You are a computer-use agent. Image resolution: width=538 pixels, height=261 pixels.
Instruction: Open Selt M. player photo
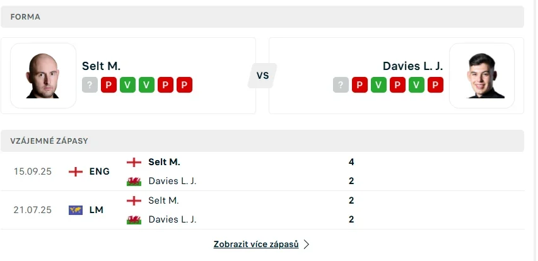tap(44, 76)
